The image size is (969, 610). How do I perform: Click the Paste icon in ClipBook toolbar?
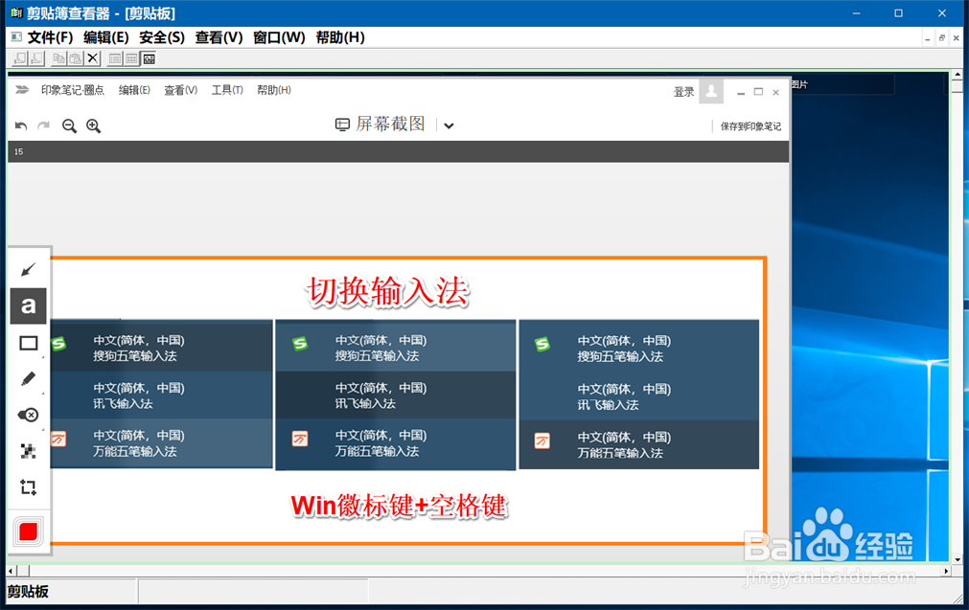(76, 58)
